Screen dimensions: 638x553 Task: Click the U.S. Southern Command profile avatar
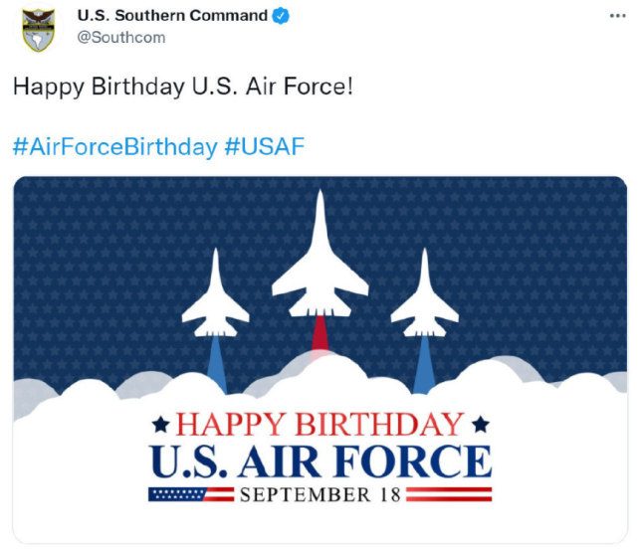pyautogui.click(x=38, y=28)
